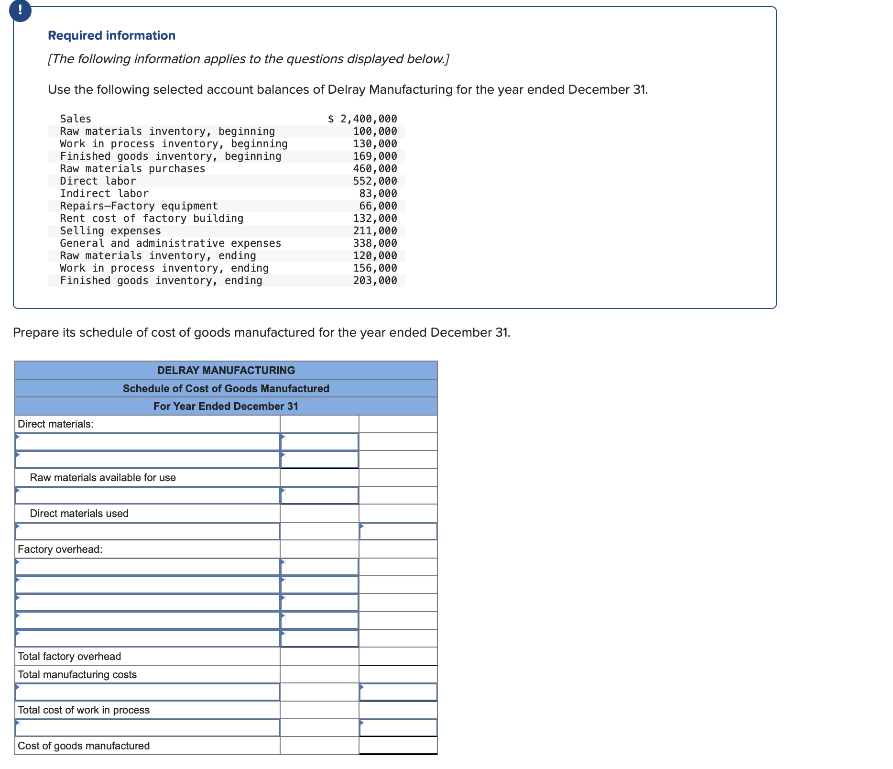
Task: Click amount field in third Factory overhead row
Action: click(319, 603)
